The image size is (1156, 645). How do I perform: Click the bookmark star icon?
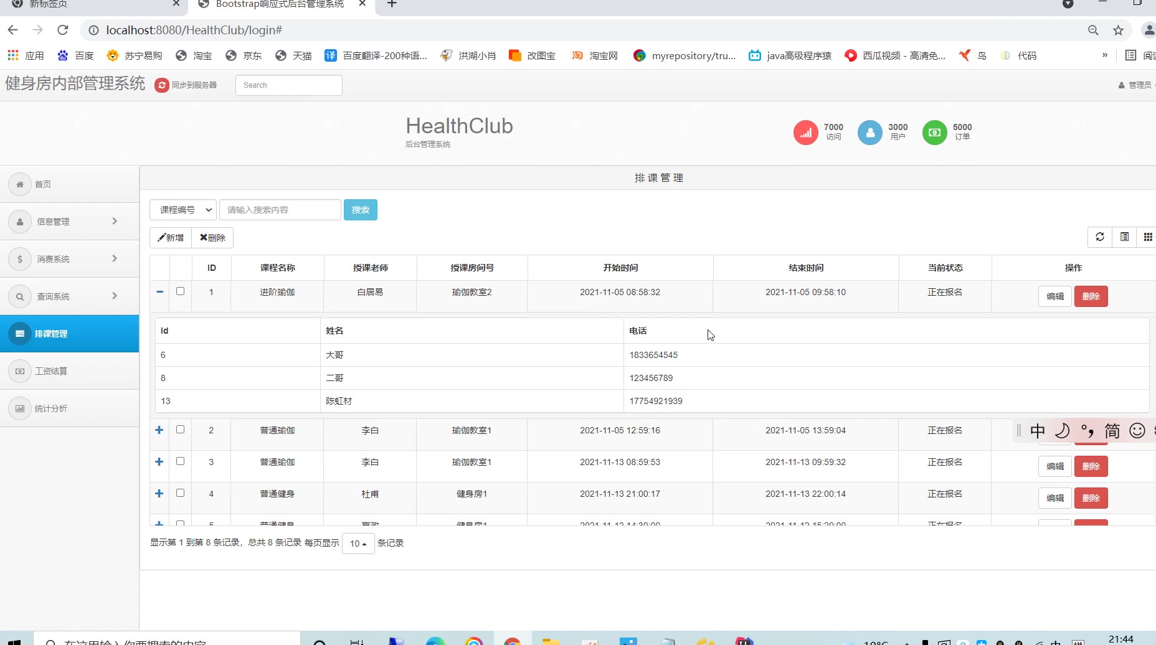coord(1119,30)
